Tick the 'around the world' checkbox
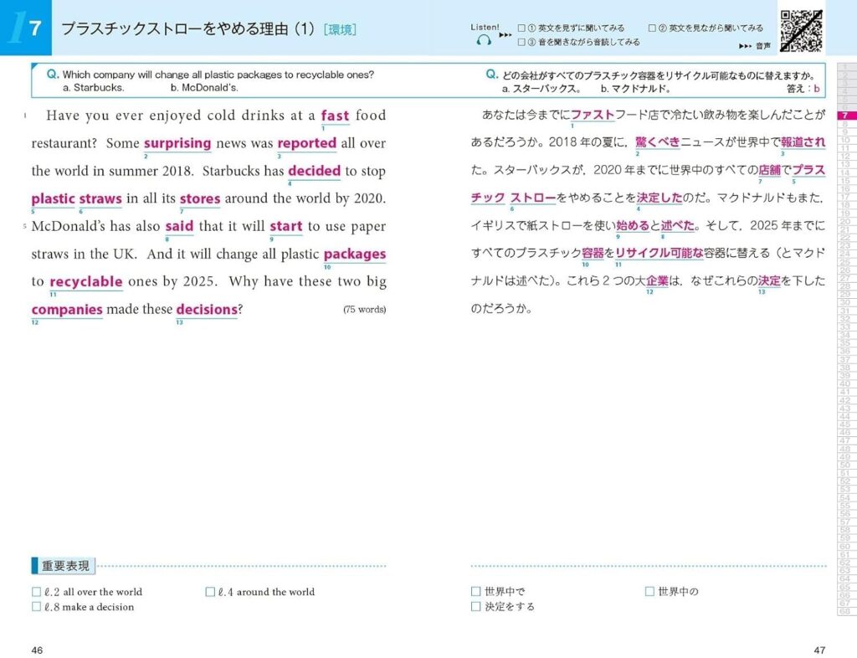This screenshot has height=658, width=857. (210, 592)
